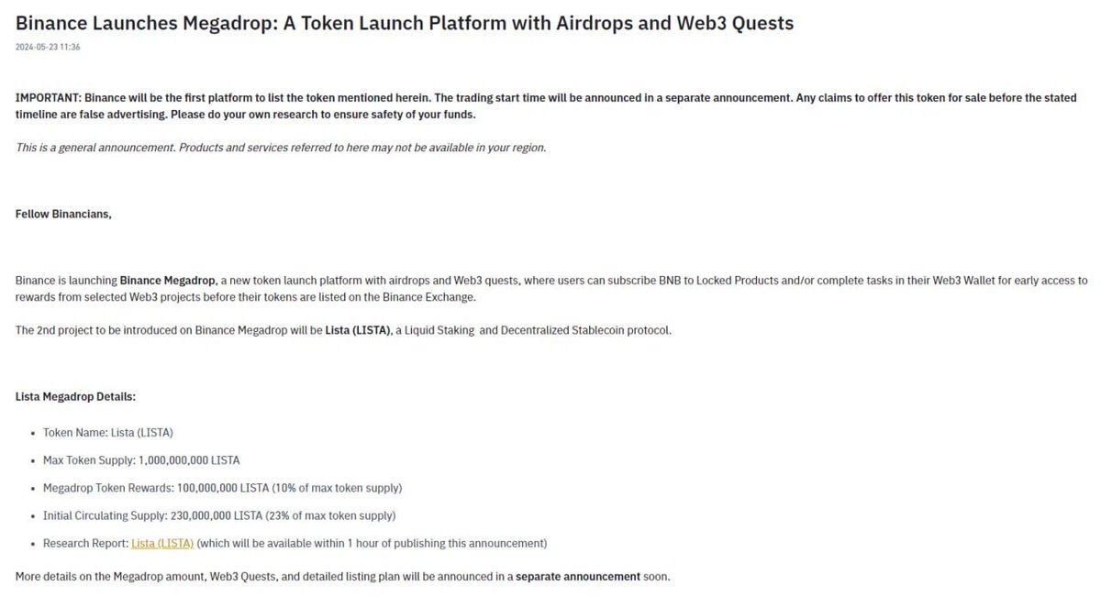Click the italic 'This is a general announcement' disclaimer

point(281,148)
